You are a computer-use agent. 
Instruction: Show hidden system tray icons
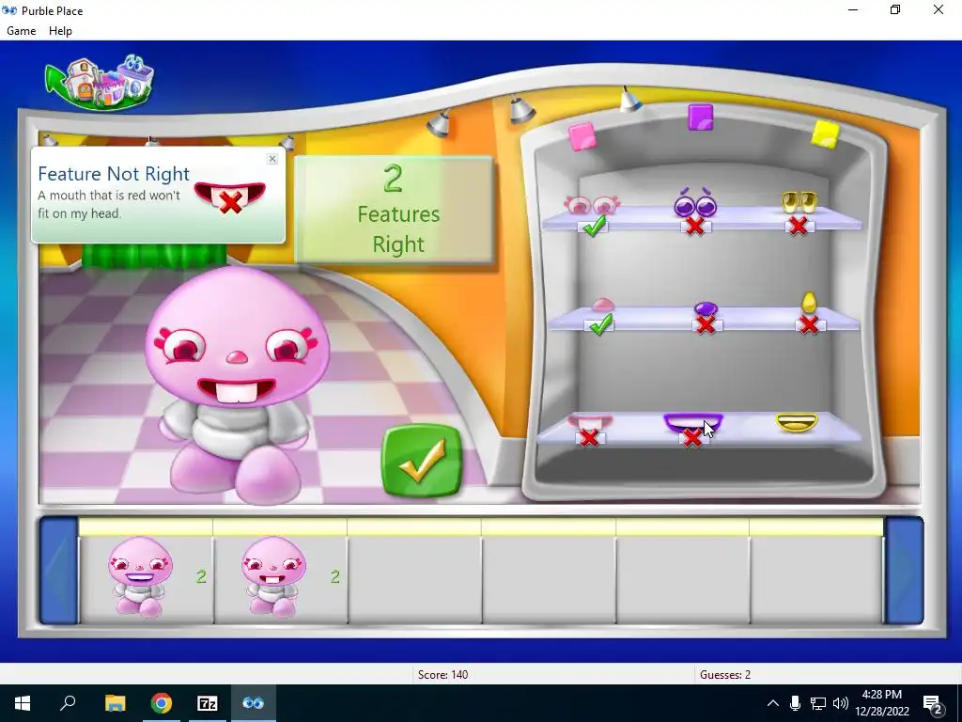point(773,703)
